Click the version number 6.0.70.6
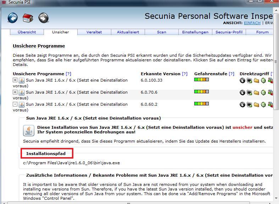This screenshot has width=279, height=204. 149,92
